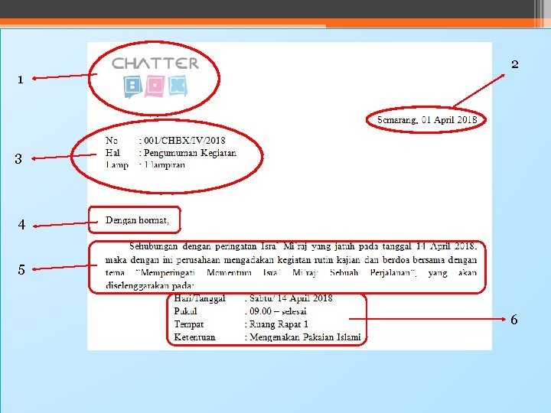Click the time '09.00 – selesai'
551x413 pixels.
278,311
